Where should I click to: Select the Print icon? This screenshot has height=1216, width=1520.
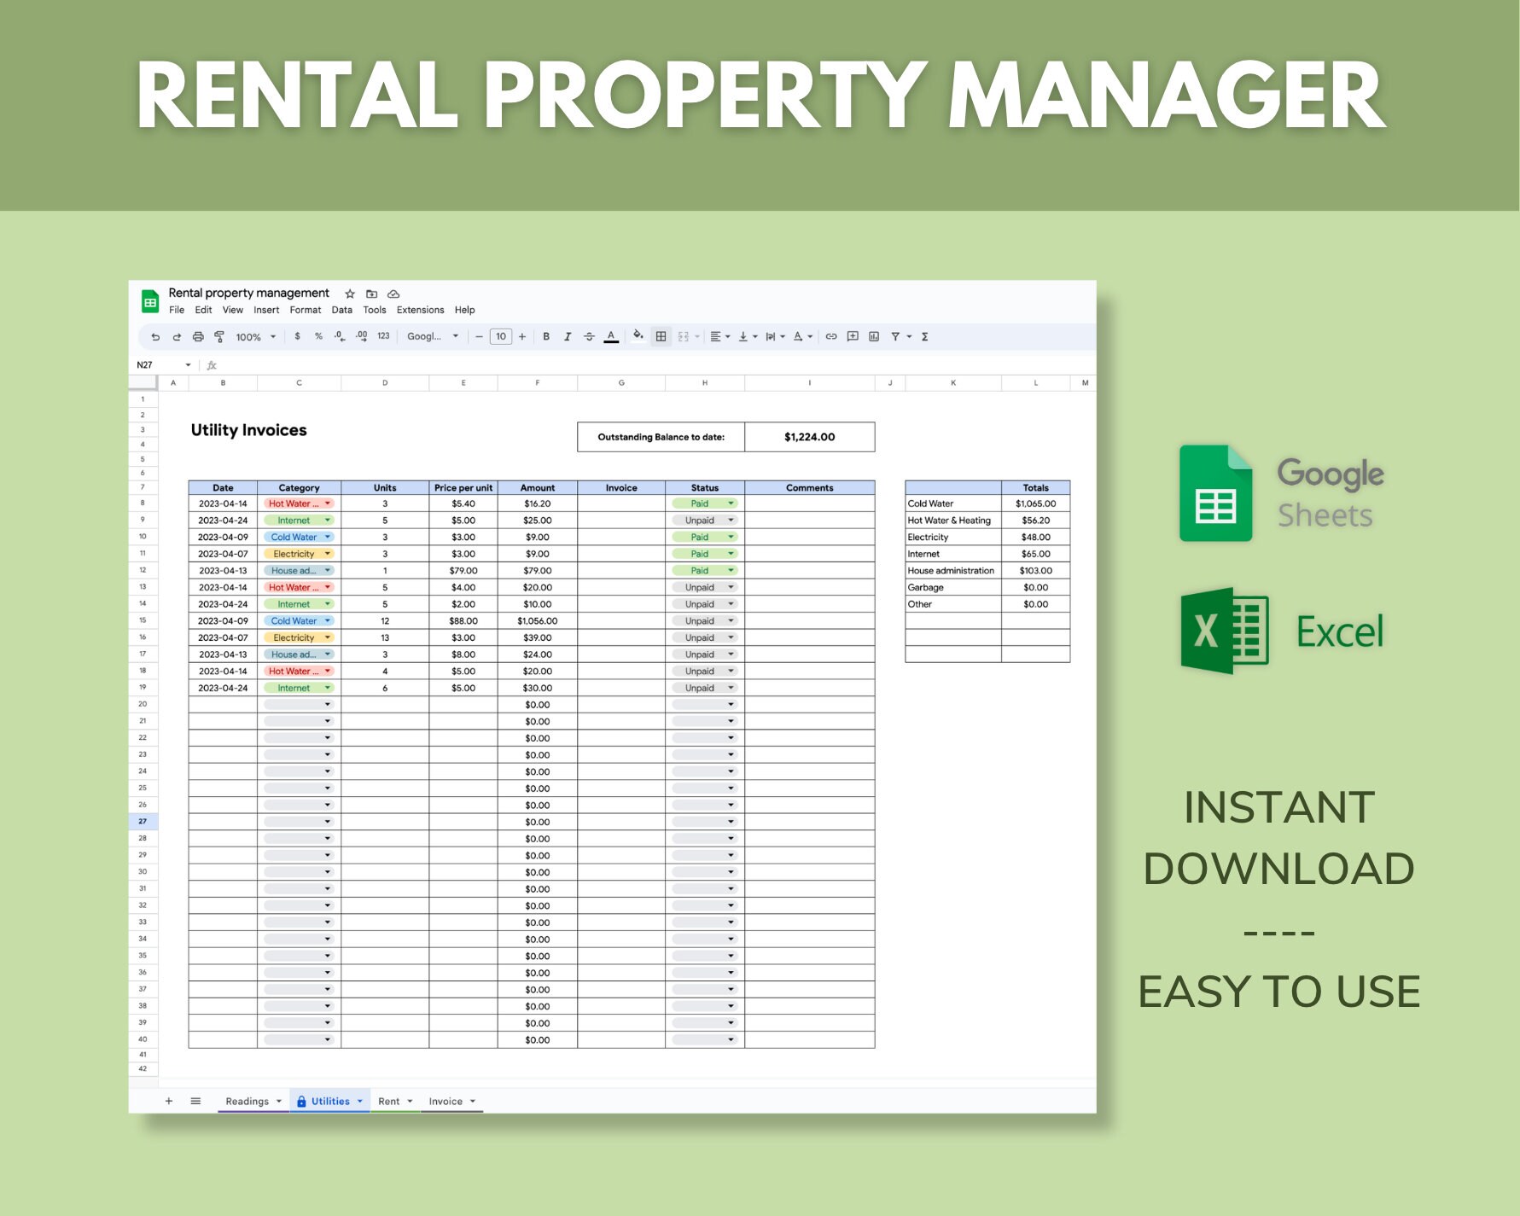click(199, 337)
